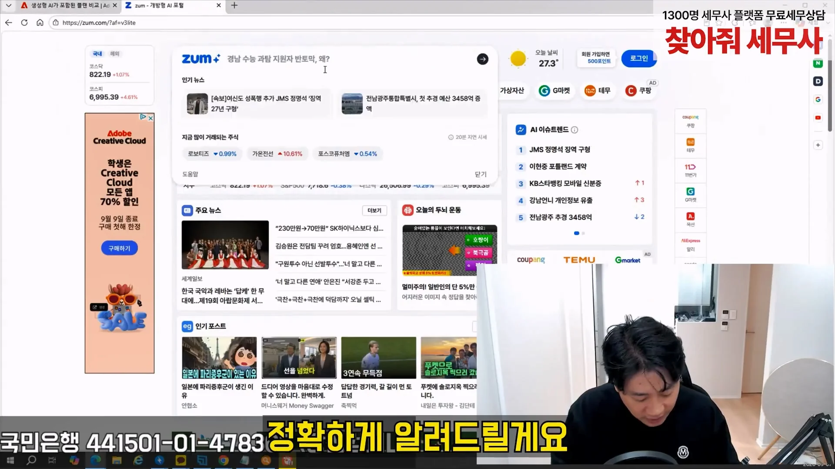
Task: Select the zum 개방형 AI 포털 browser tab
Action: [172, 6]
